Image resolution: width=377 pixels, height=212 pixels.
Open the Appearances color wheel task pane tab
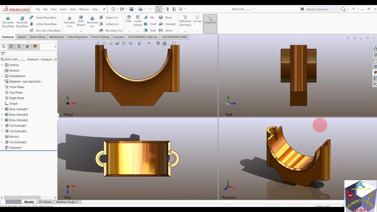click(375, 72)
